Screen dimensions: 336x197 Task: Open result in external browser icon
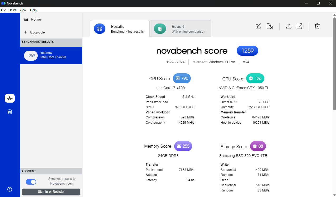(300, 26)
